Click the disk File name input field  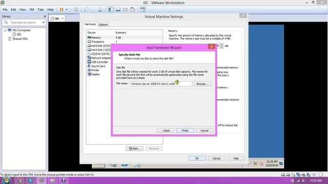pyautogui.click(x=161, y=84)
